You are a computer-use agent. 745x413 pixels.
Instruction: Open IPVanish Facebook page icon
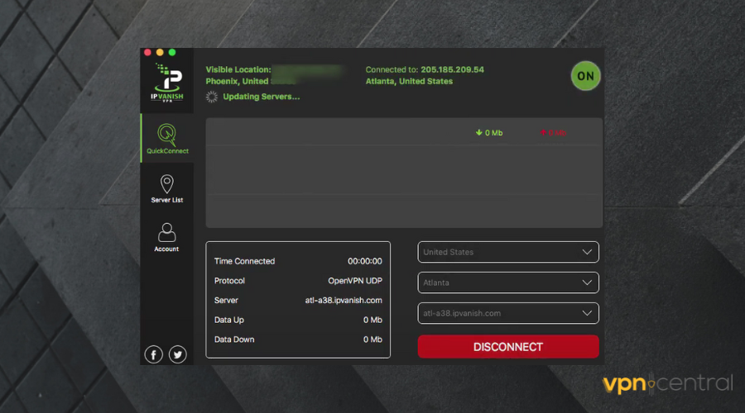153,354
